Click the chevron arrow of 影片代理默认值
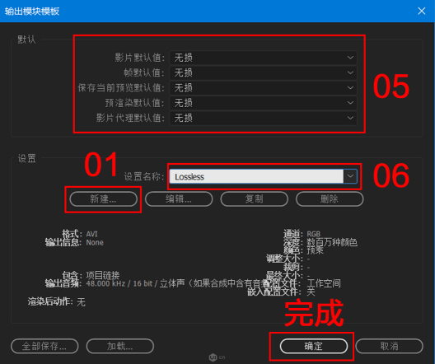Screen dimensions: 435x364 (x=350, y=118)
